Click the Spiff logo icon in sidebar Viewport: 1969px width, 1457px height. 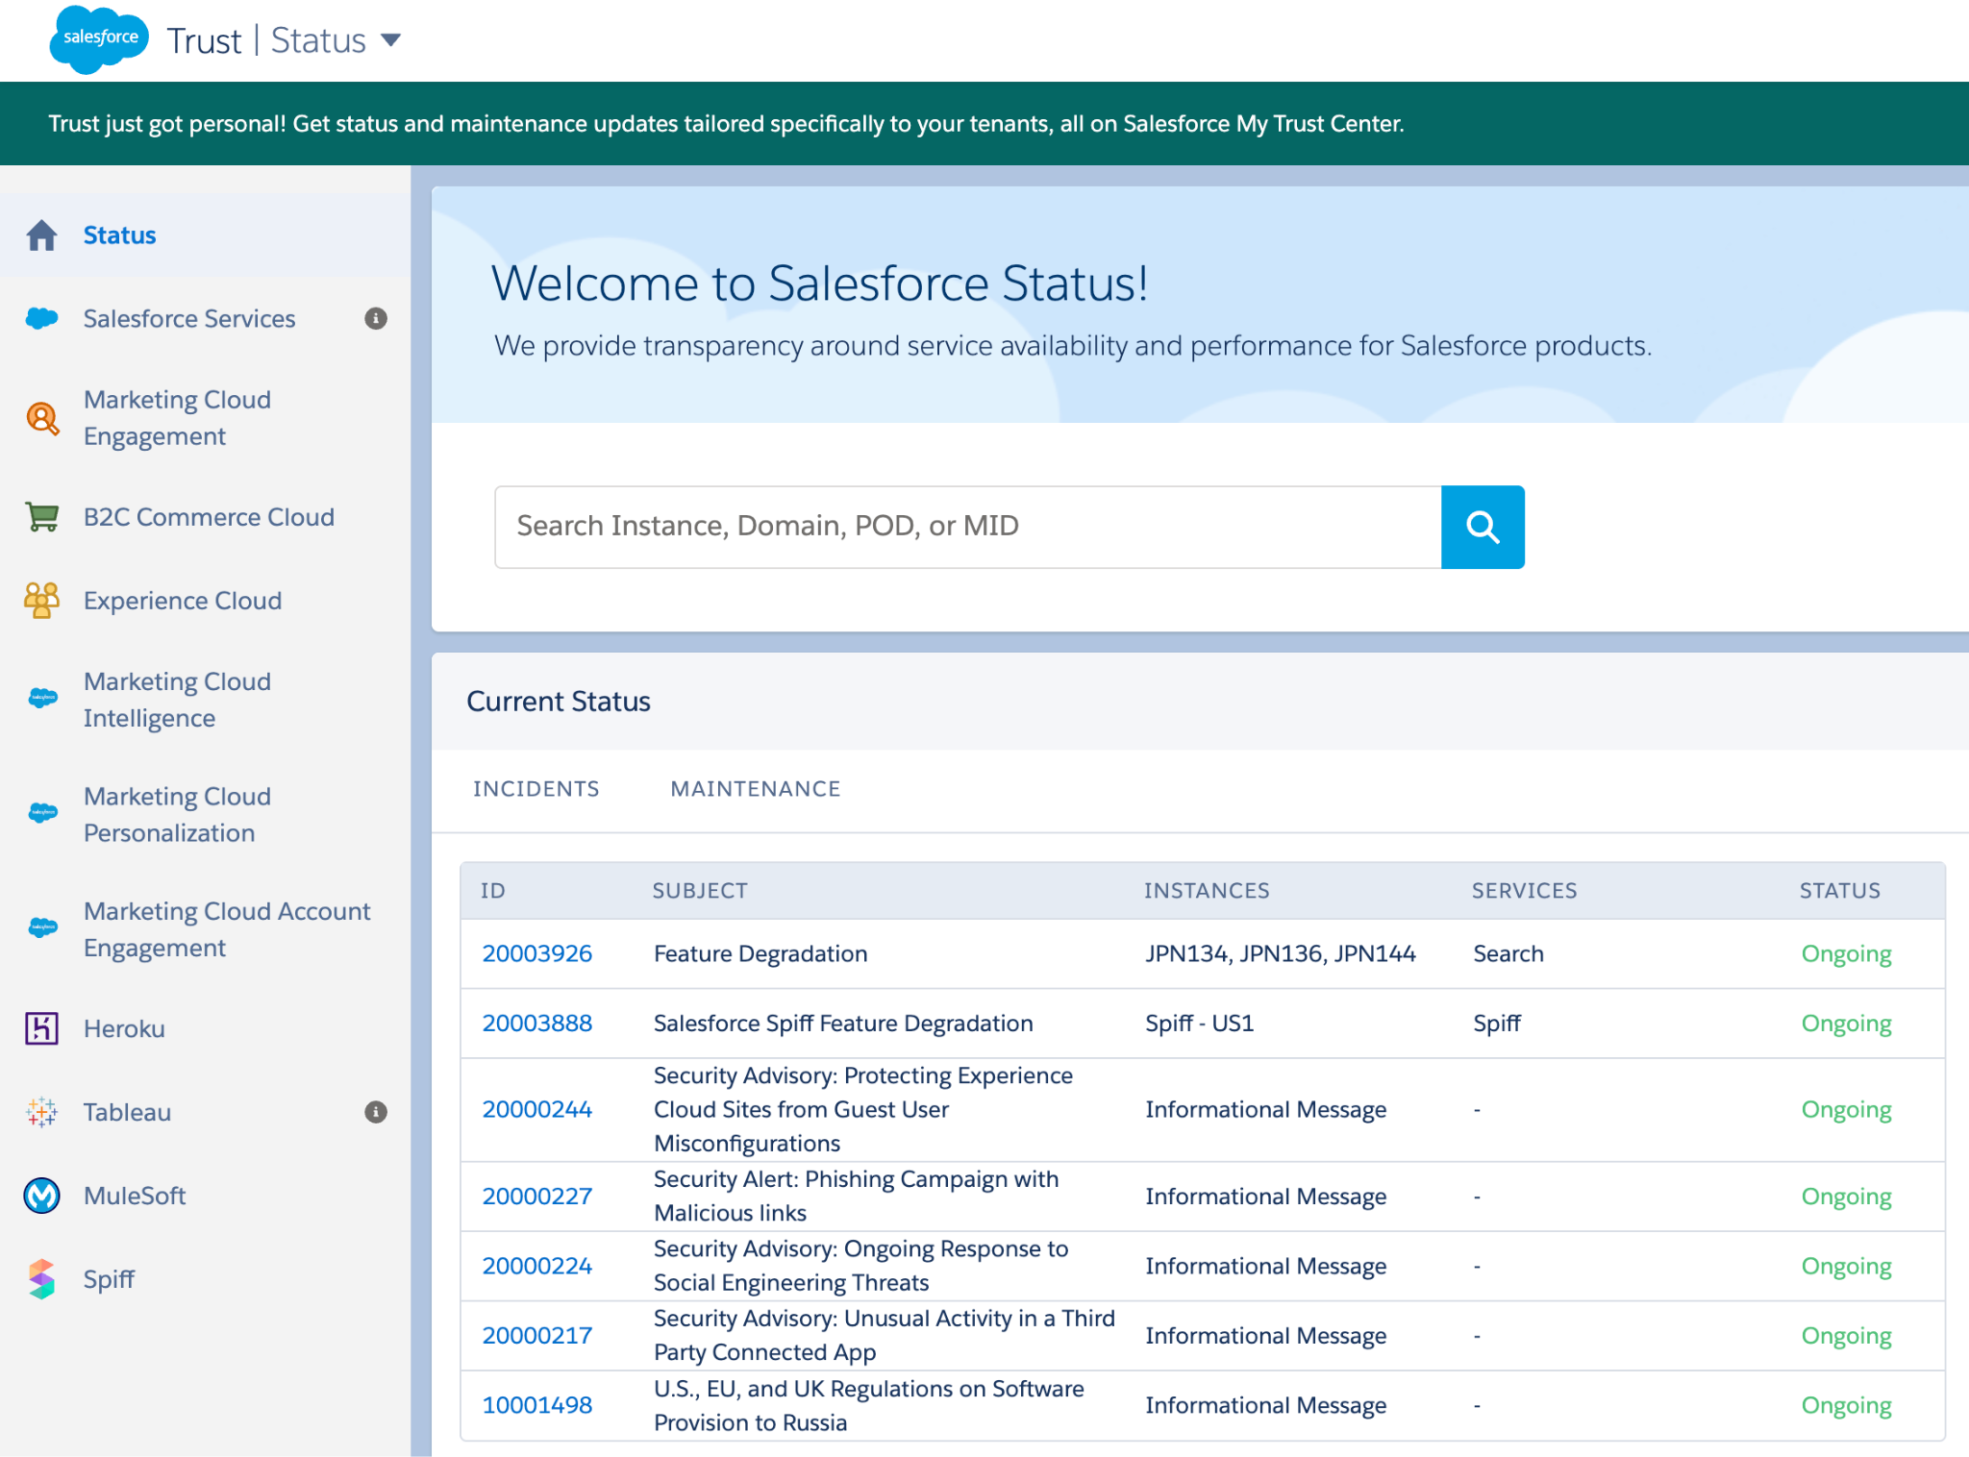[x=41, y=1279]
